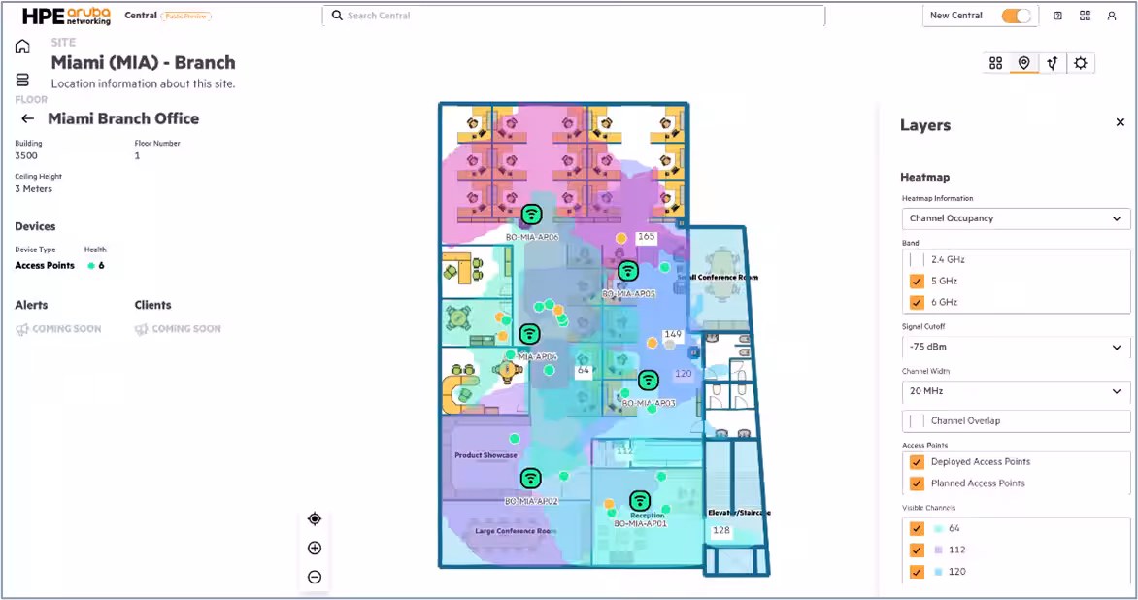Click the Product Showcase room label
The height and width of the screenshot is (600, 1138).
[x=485, y=455]
